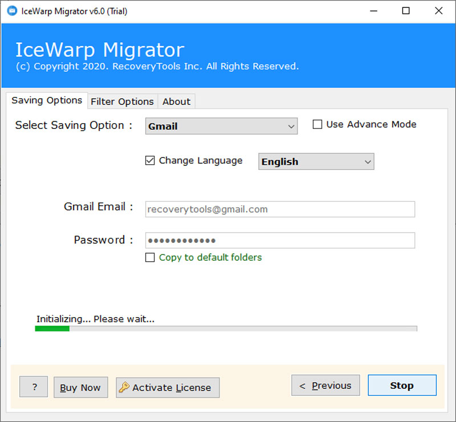Click the 'Select Saving Option :' label
The height and width of the screenshot is (422, 456).
pos(74,125)
